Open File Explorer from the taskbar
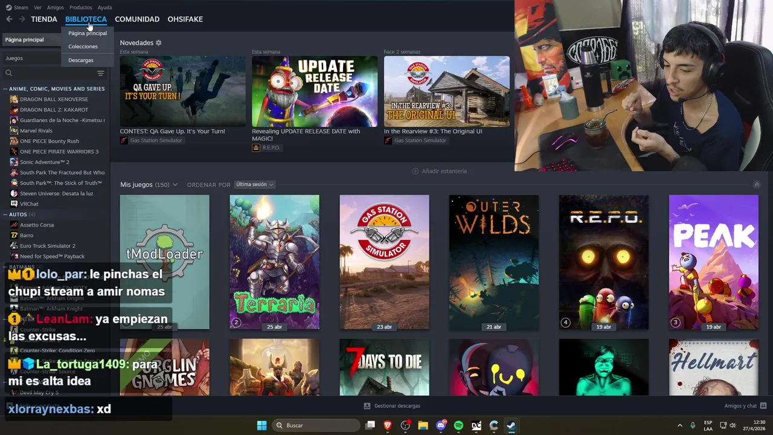The image size is (773, 435). tap(423, 425)
